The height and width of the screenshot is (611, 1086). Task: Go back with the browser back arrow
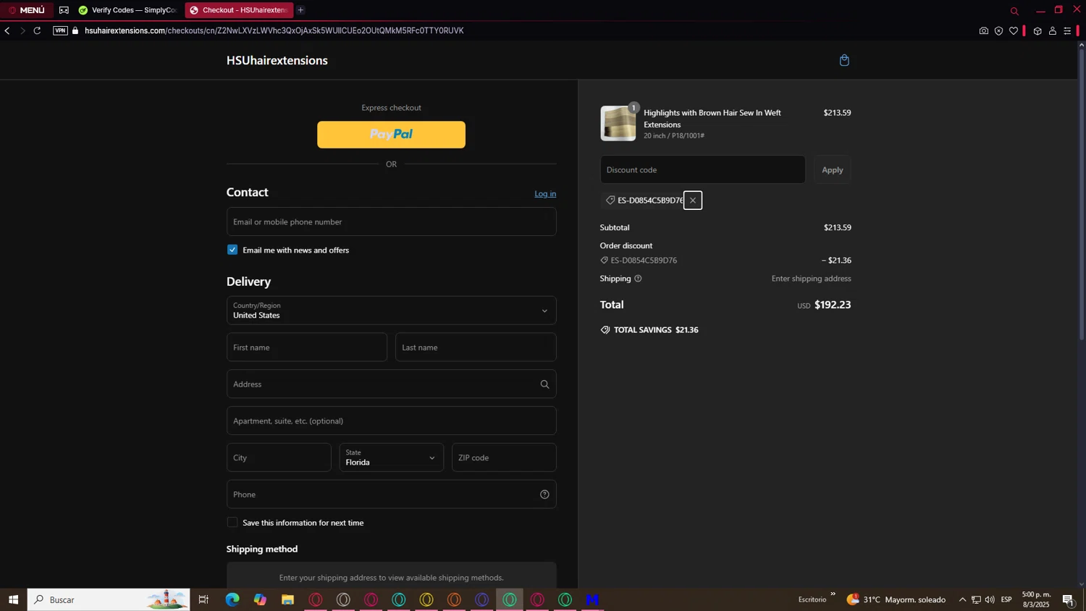pos(7,30)
